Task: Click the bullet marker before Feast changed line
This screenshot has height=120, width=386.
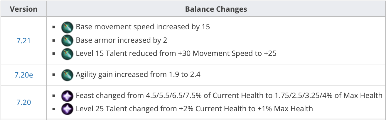Action: coord(54,96)
